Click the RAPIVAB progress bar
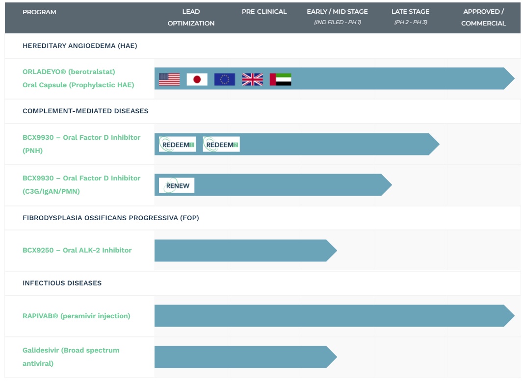Screen dimensions: 523x381 (334, 316)
